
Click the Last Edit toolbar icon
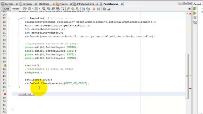coord(25,9)
